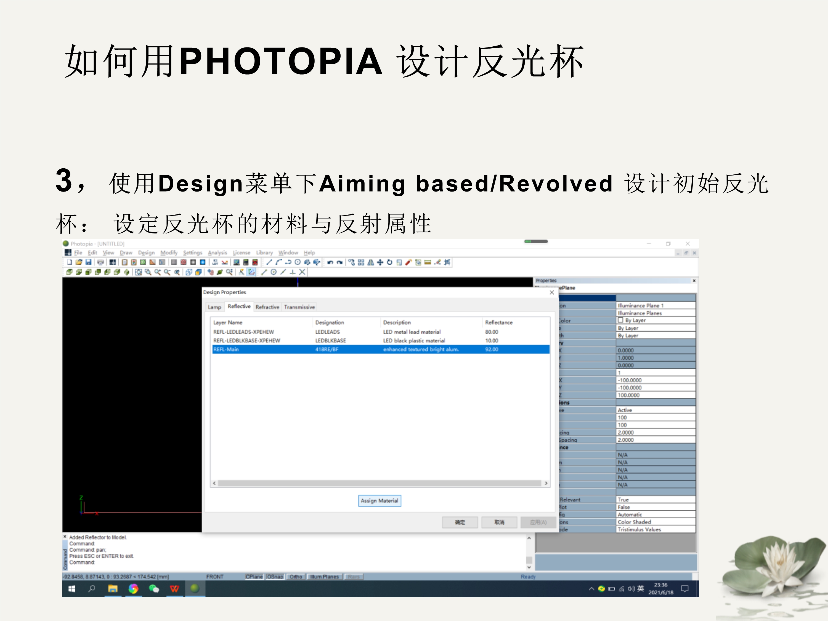Open the calculator toolbar icon
Screen dimensions: 828x621
click(x=246, y=262)
